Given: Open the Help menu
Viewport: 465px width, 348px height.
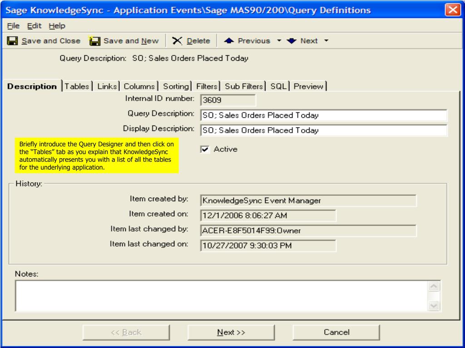Looking at the screenshot, I should [57, 26].
